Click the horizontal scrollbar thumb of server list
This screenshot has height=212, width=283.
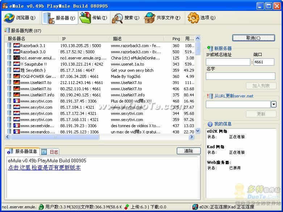pyautogui.click(x=55, y=137)
